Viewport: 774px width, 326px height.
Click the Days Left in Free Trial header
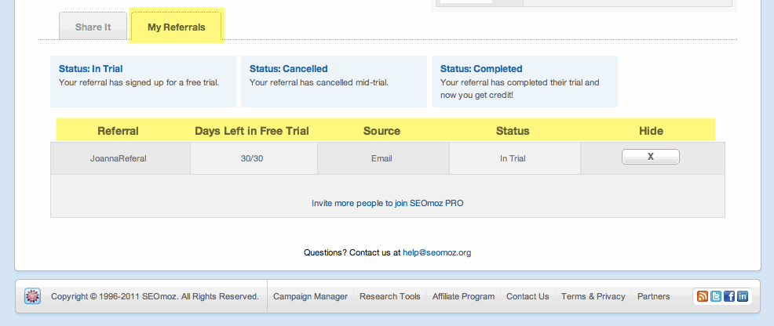pyautogui.click(x=252, y=131)
